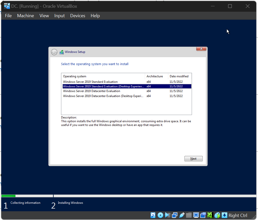Click the network adapters status icon
The height and width of the screenshot is (220, 258).
click(x=174, y=215)
